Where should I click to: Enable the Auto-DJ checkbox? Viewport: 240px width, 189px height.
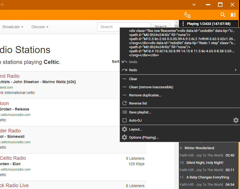[x=124, y=120]
